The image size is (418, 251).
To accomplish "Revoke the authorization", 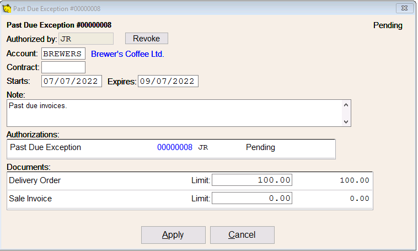I will (x=147, y=39).
